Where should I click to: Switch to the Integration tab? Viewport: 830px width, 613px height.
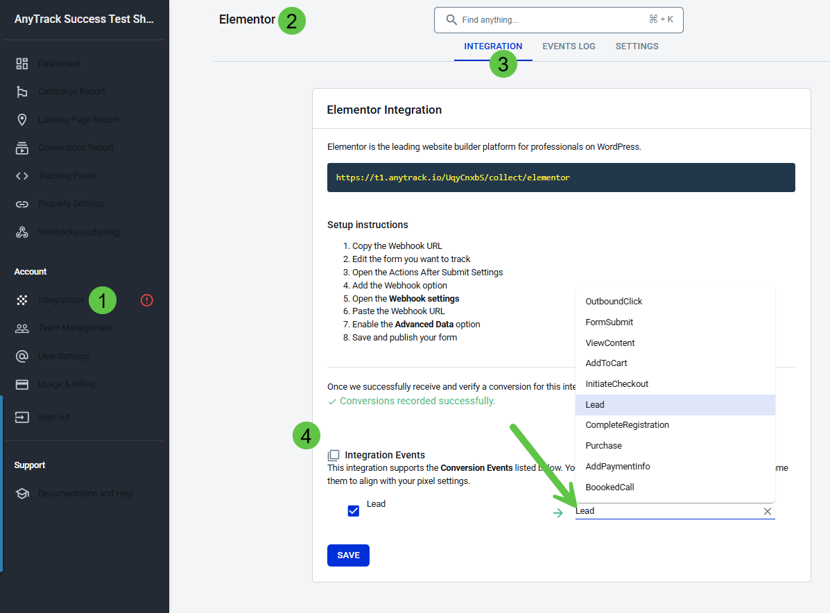(493, 46)
